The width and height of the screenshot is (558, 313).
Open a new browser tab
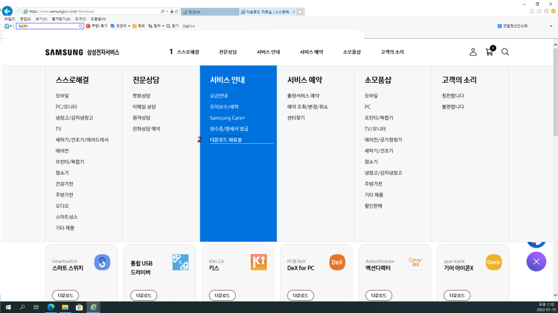tap(301, 12)
